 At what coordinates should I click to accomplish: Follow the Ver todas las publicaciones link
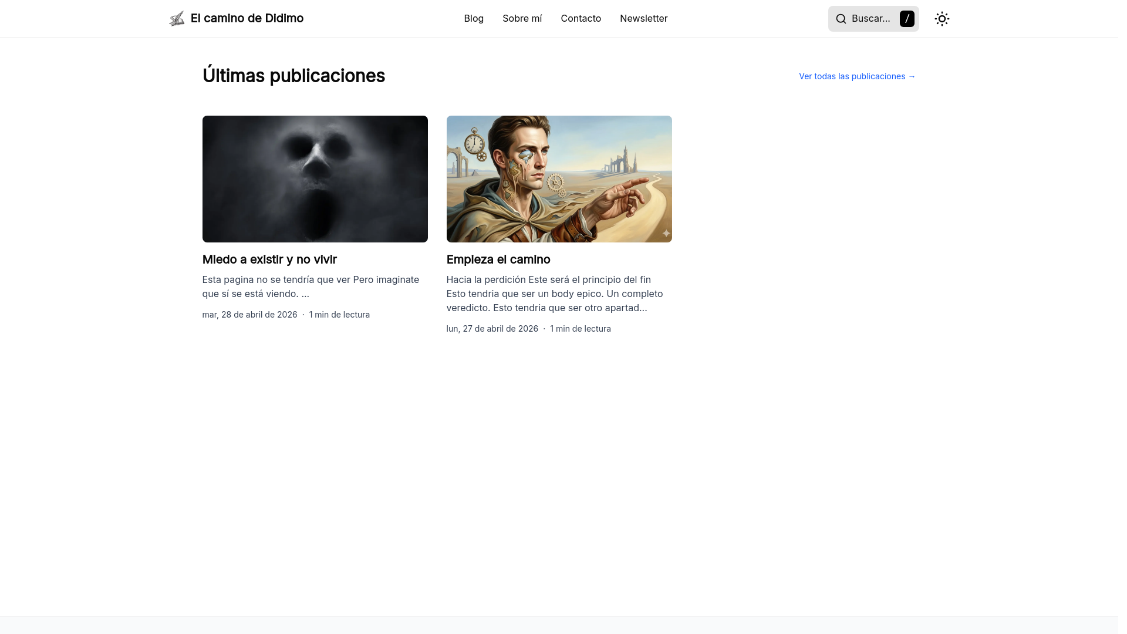pyautogui.click(x=857, y=76)
